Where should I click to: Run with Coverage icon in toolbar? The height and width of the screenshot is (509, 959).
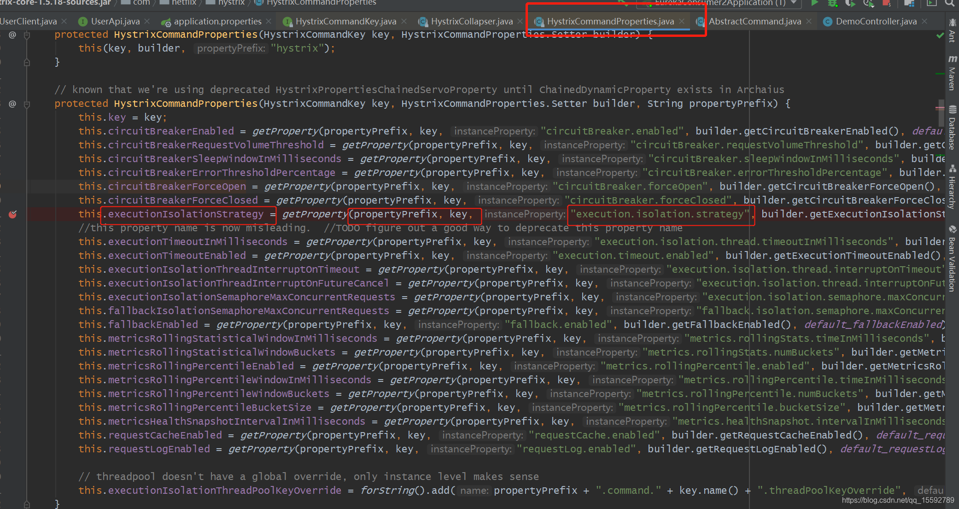(850, 3)
